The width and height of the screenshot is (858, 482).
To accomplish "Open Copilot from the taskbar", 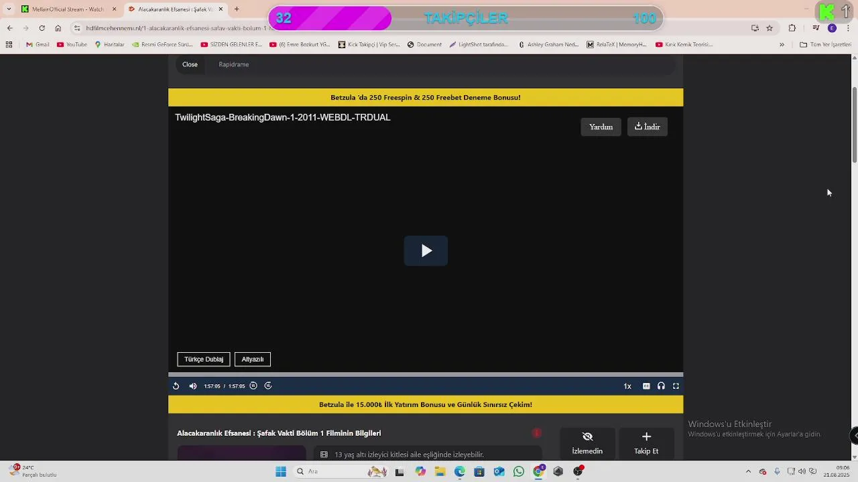I will coord(420,472).
